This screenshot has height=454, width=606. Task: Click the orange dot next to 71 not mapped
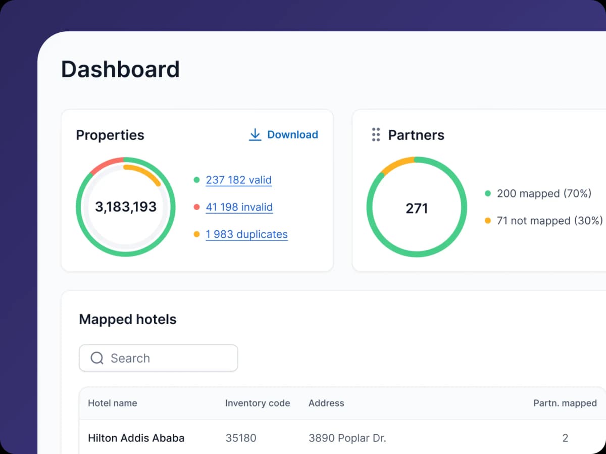point(488,221)
